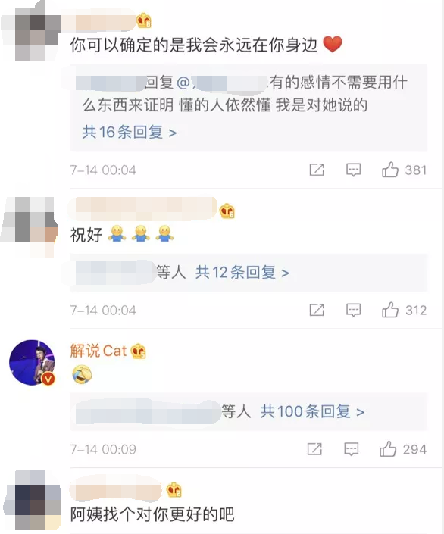Image resolution: width=444 pixels, height=534 pixels.
Task: Share the comment with 381 likes
Action: pyautogui.click(x=317, y=170)
